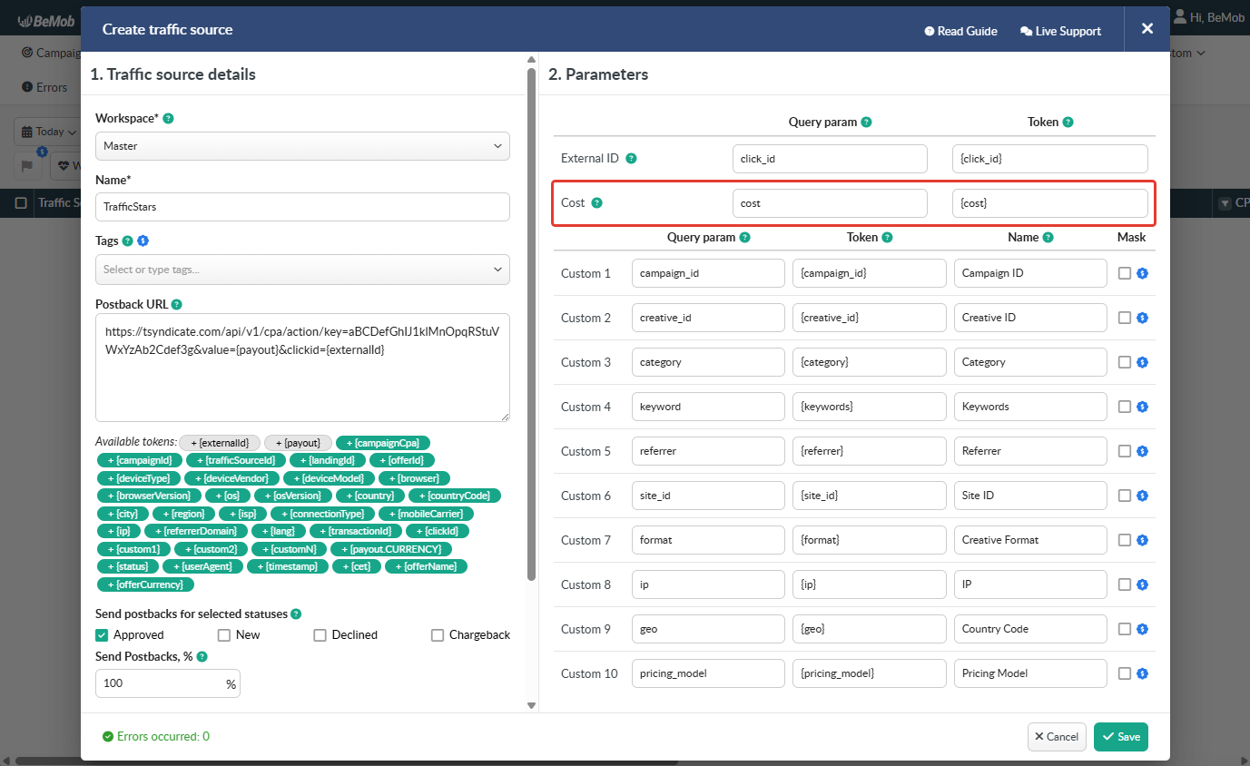Screen dimensions: 1250x766
Task: Expand the Tags selection dropdown
Action: click(x=302, y=270)
